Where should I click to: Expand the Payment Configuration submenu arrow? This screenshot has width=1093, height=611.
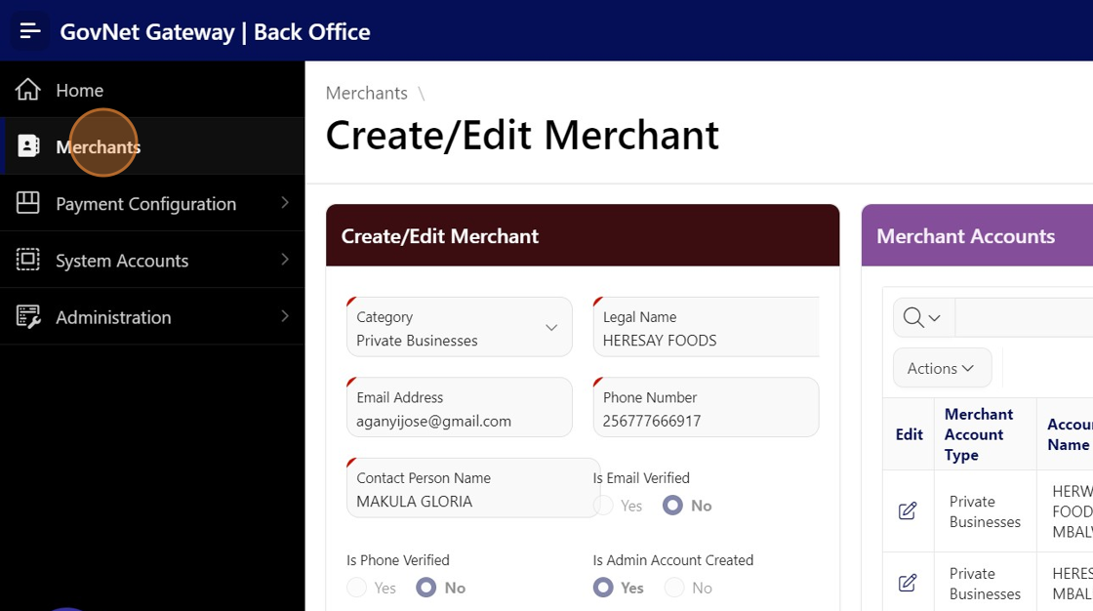[x=285, y=203]
